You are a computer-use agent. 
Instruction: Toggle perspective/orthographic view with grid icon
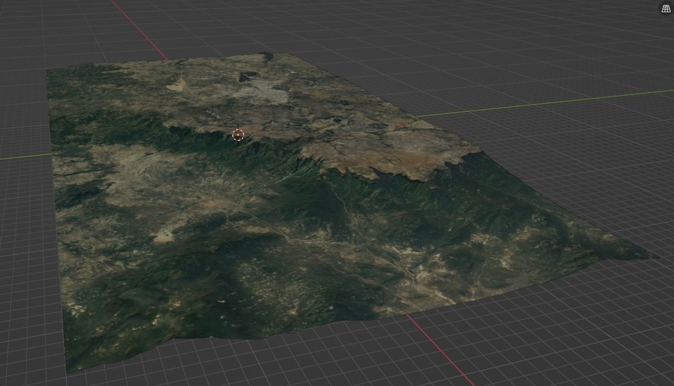point(666,9)
